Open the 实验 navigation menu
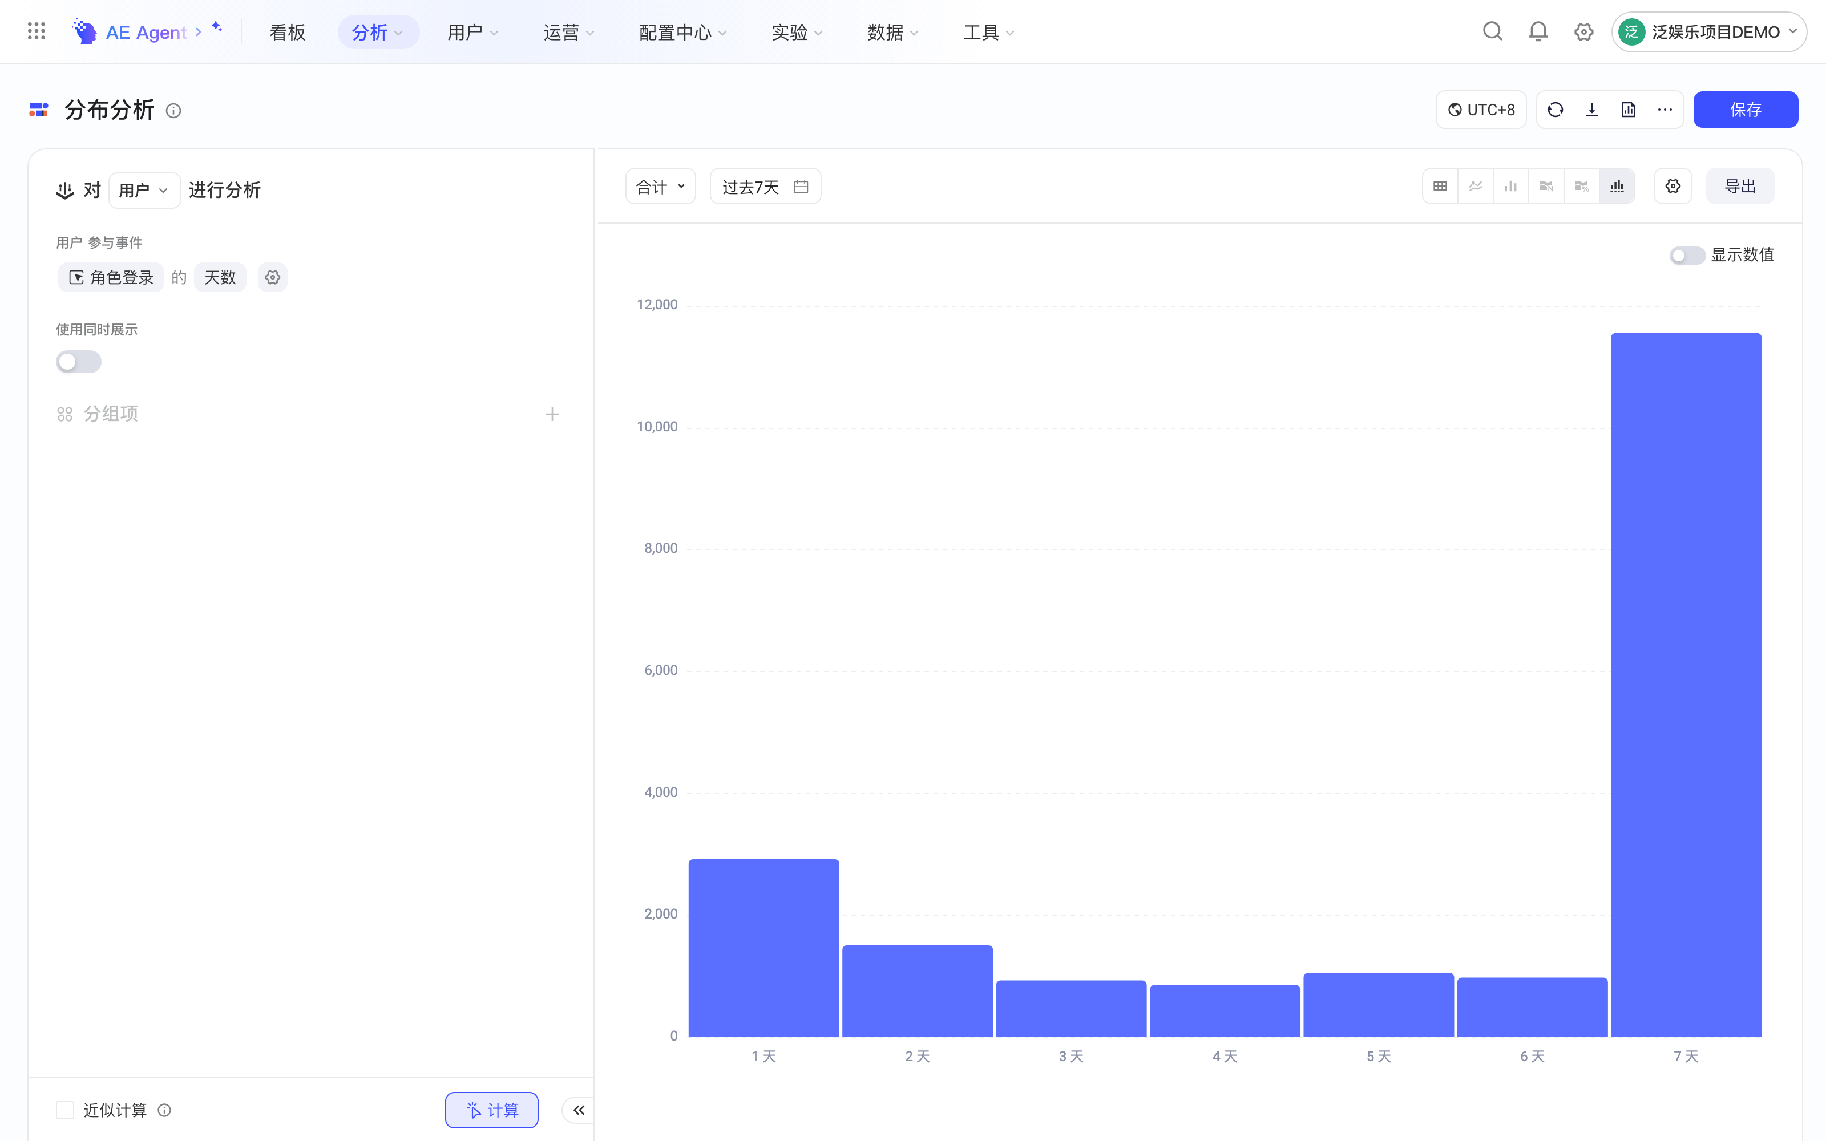The image size is (1826, 1141). 797,32
